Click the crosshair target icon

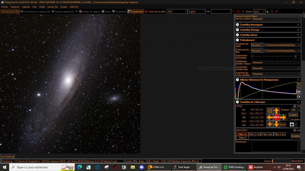(x=270, y=124)
